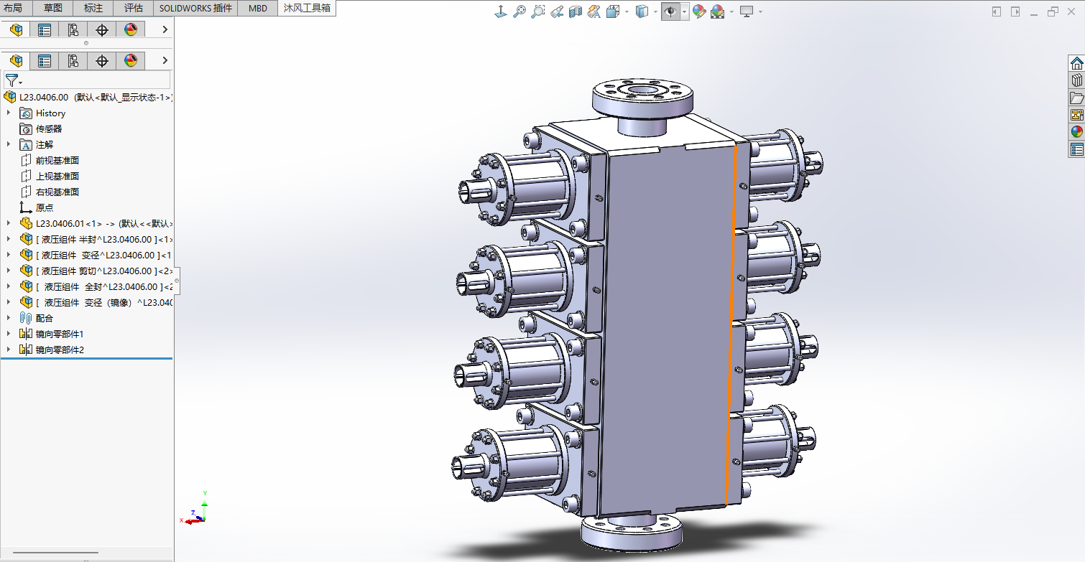
Task: Click the Previous View icon
Action: pyautogui.click(x=556, y=11)
